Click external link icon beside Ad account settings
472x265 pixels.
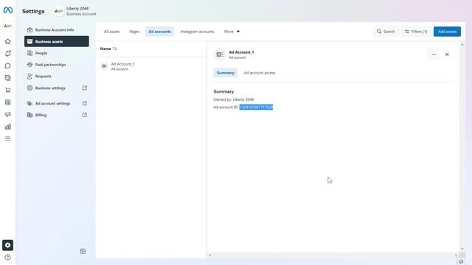pos(85,103)
